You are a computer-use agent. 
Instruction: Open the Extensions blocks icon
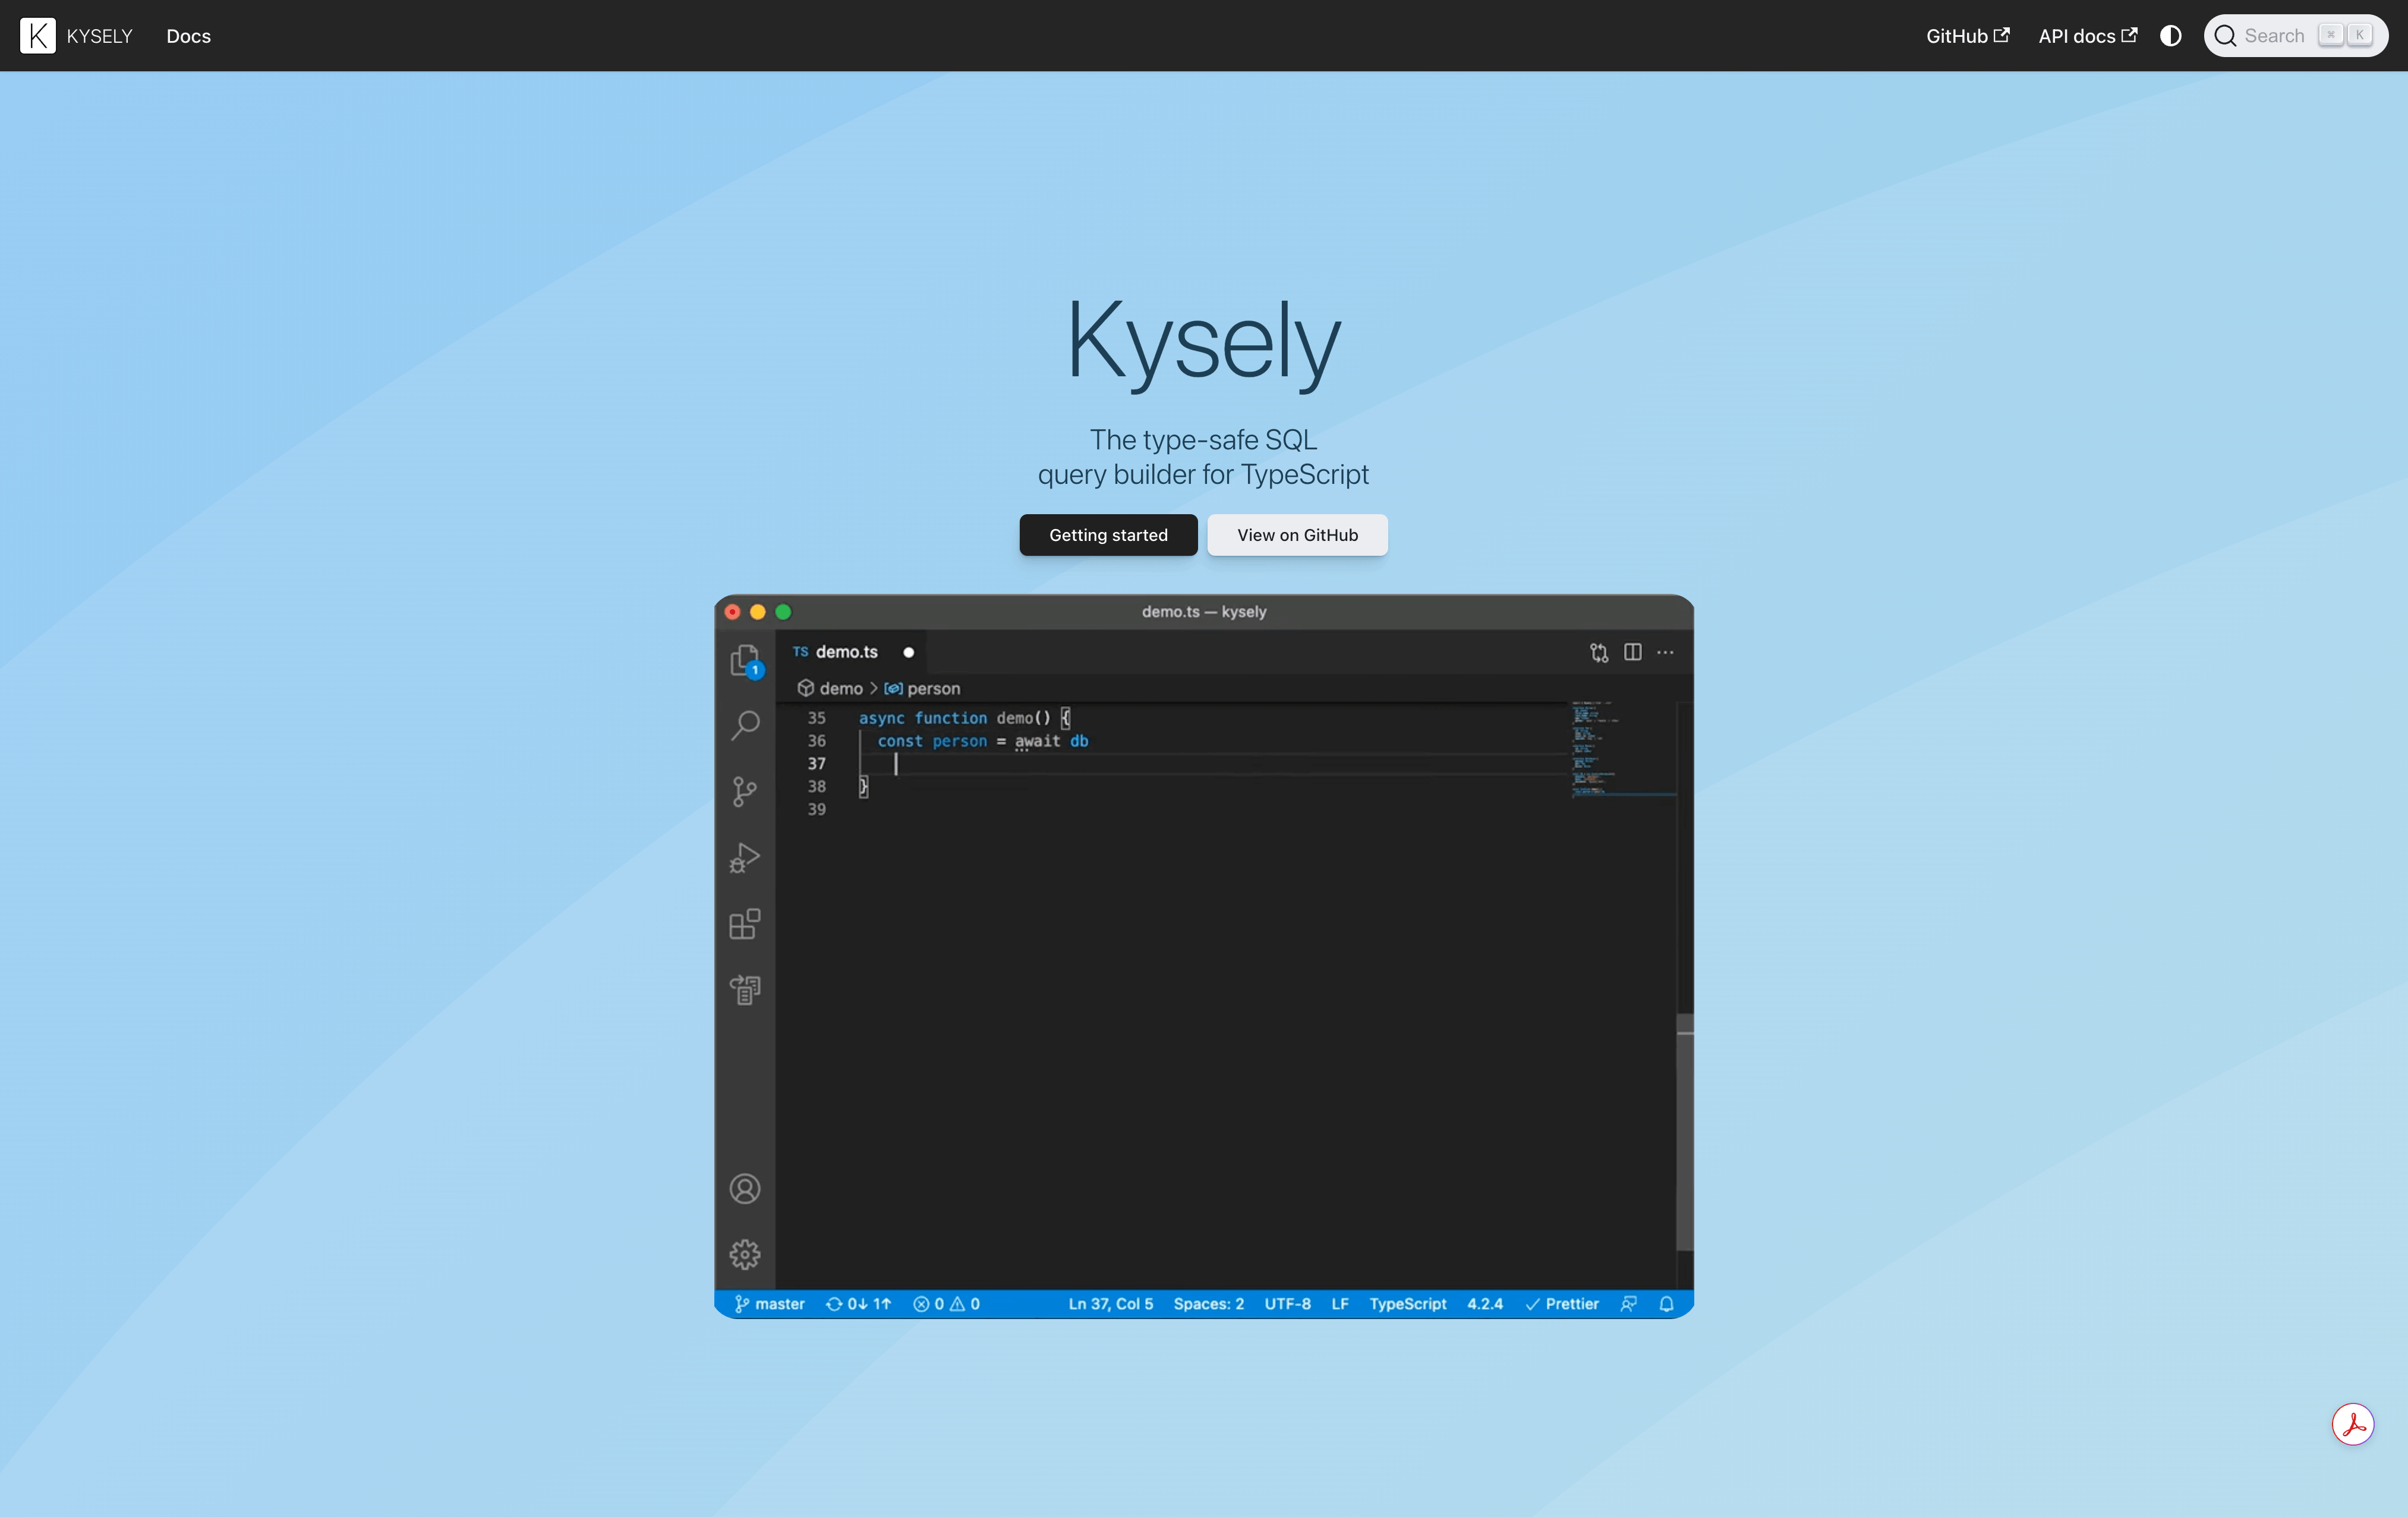(x=745, y=924)
